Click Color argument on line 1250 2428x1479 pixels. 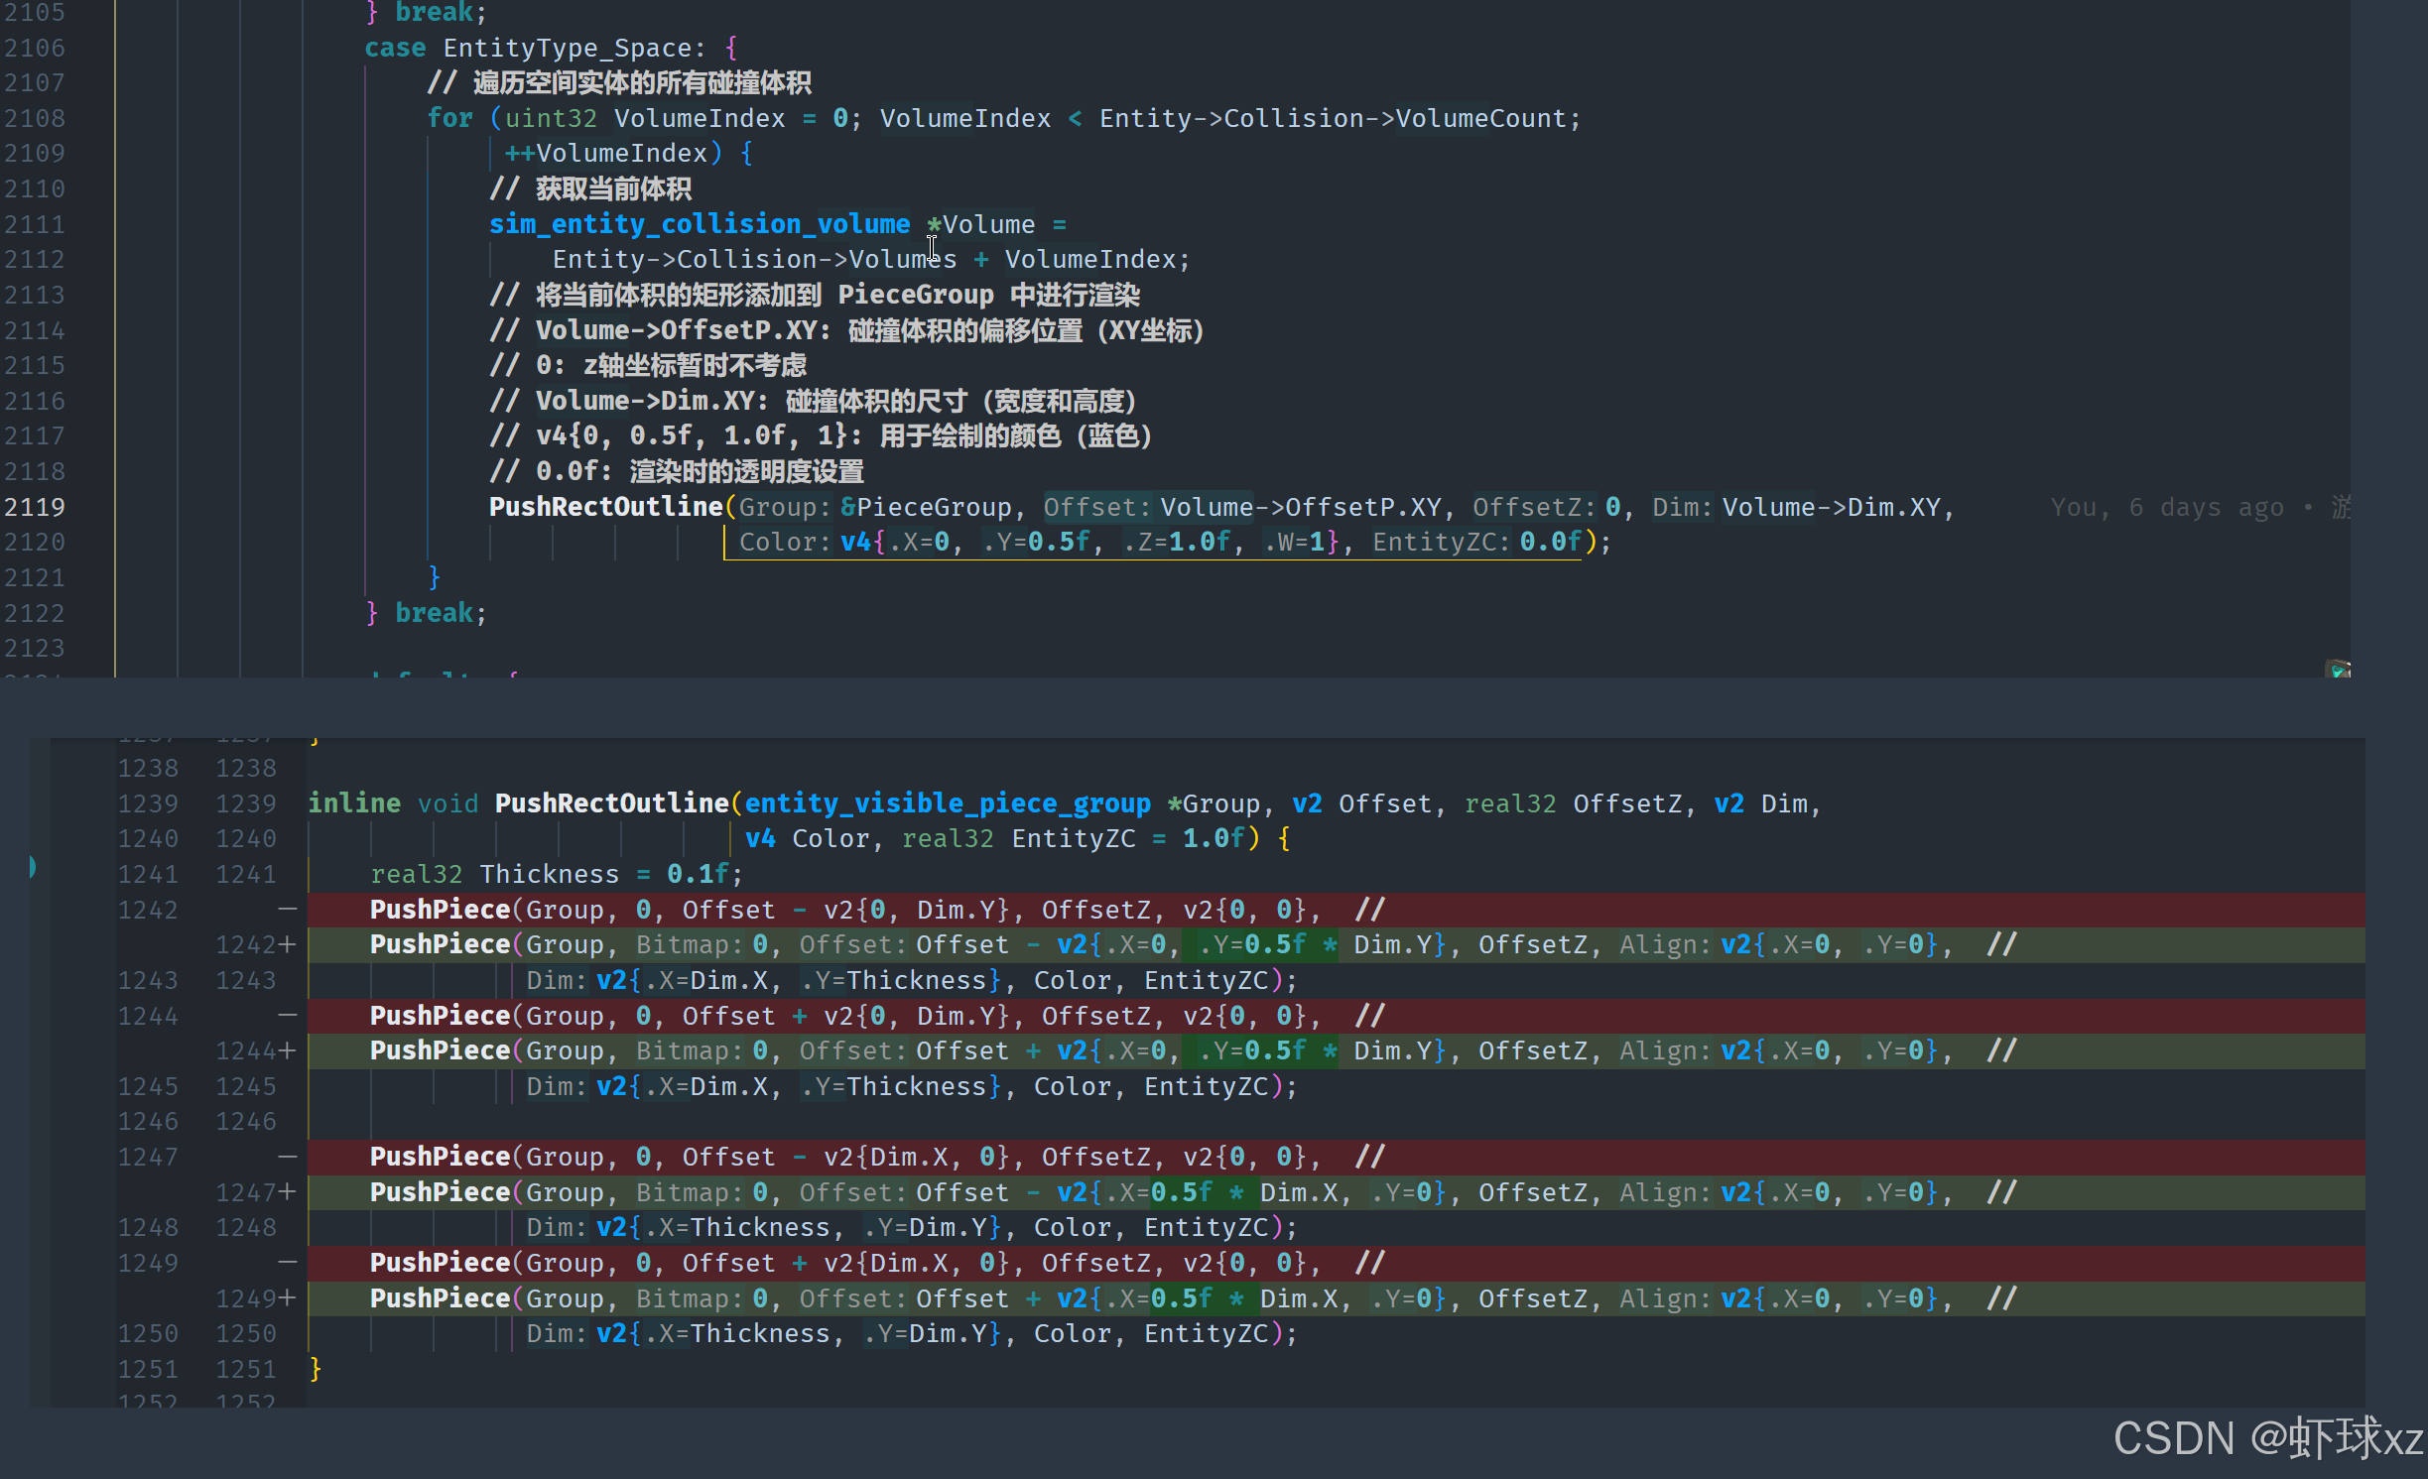tap(1073, 1333)
